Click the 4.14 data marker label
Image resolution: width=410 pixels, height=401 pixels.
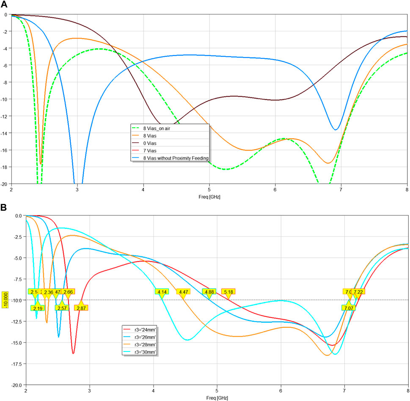(x=162, y=292)
